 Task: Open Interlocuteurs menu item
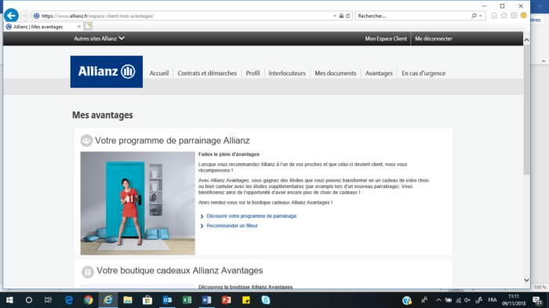point(287,73)
